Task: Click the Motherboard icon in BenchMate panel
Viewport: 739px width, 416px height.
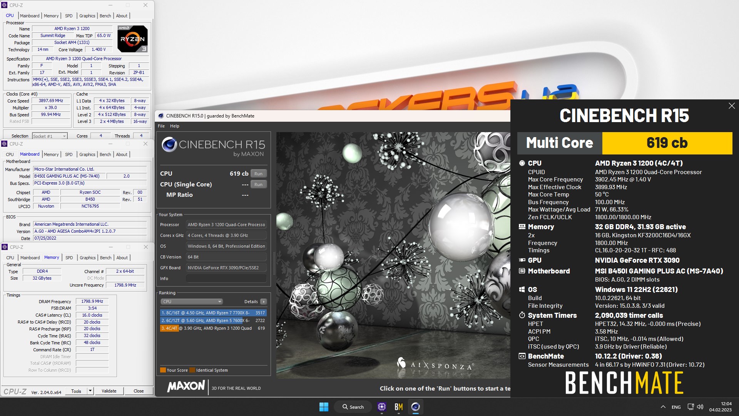Action: 522,271
